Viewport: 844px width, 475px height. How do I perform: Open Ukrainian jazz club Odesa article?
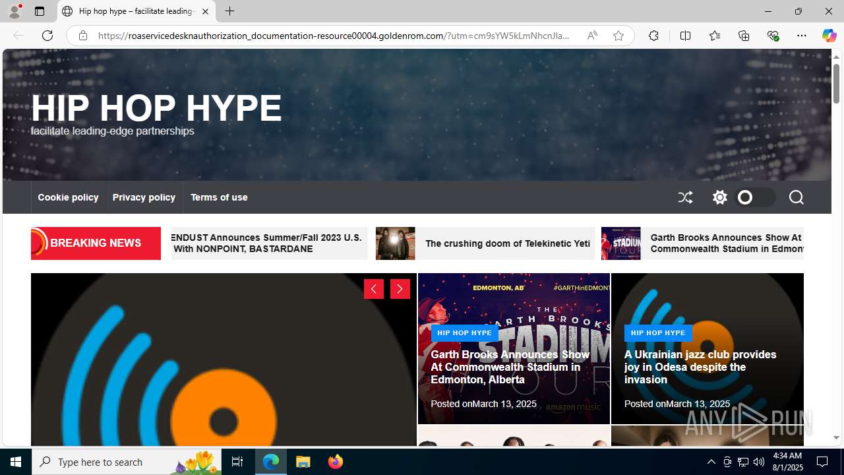(x=700, y=367)
